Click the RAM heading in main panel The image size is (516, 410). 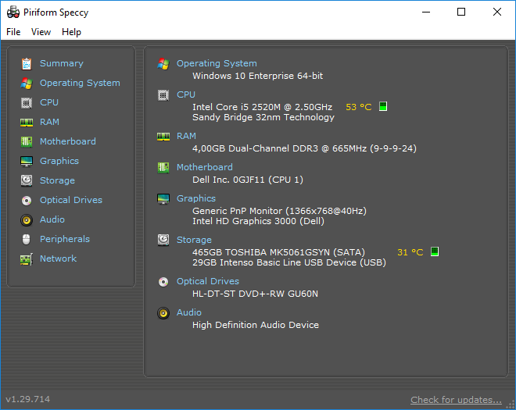(186, 136)
